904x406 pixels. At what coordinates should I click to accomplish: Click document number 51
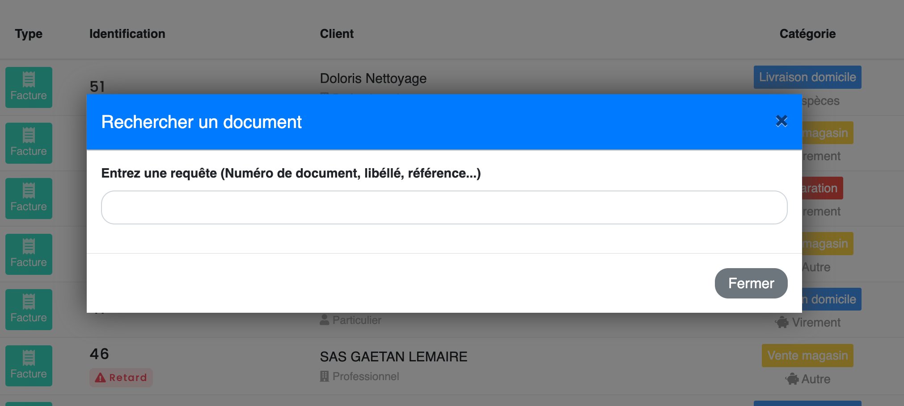pos(97,86)
